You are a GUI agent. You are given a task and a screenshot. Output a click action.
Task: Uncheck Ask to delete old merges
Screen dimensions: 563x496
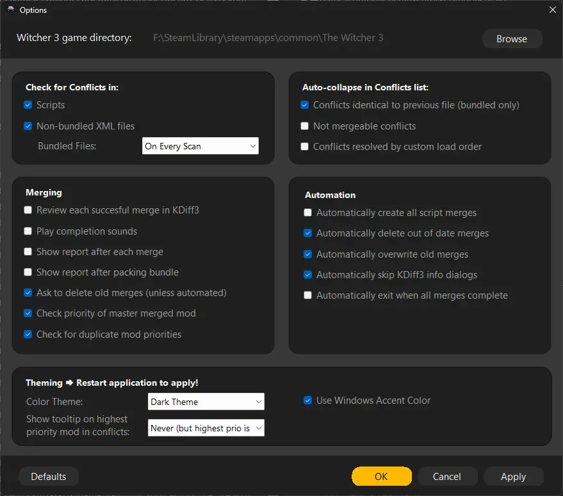28,293
